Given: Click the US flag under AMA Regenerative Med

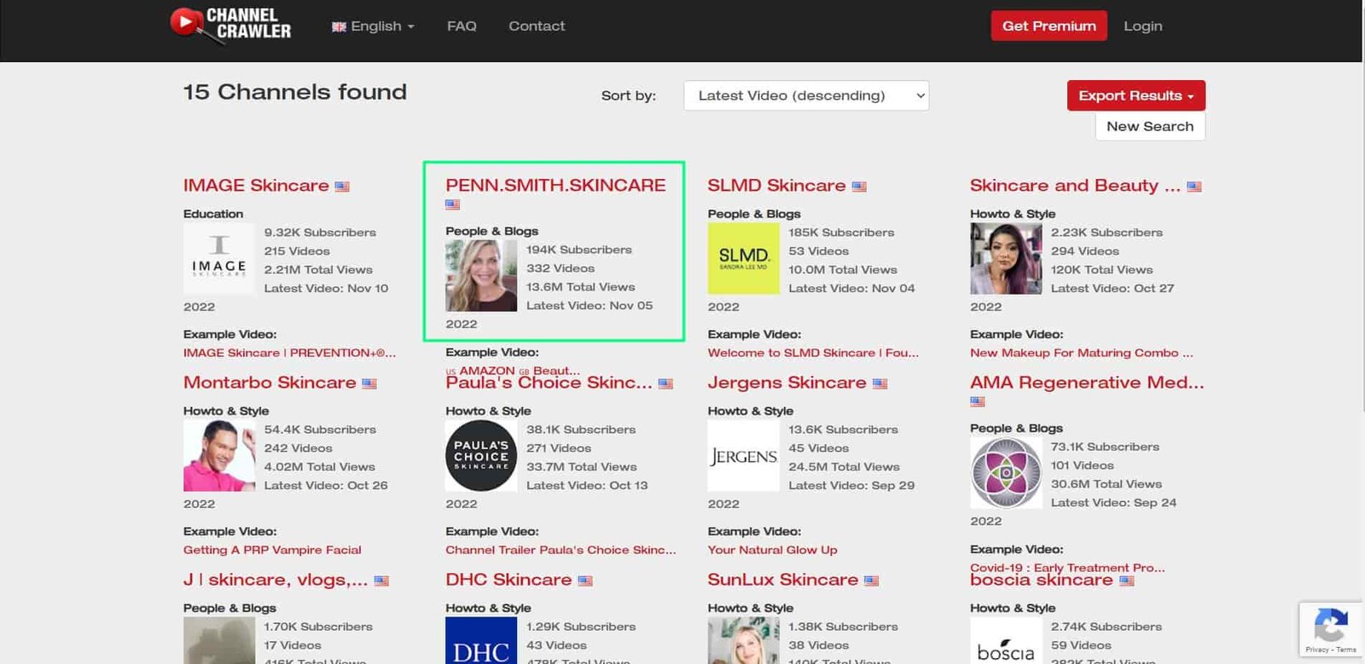Looking at the screenshot, I should click(x=978, y=401).
